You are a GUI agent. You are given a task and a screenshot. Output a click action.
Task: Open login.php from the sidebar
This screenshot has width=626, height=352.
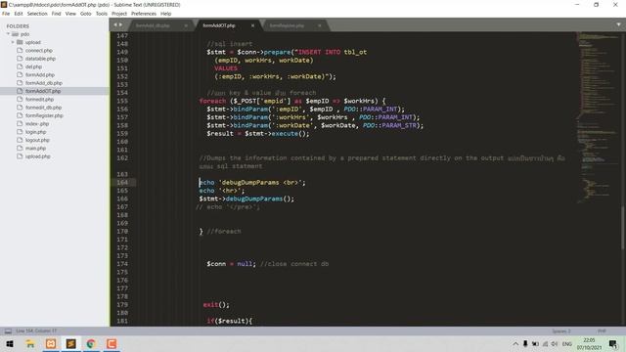35,132
